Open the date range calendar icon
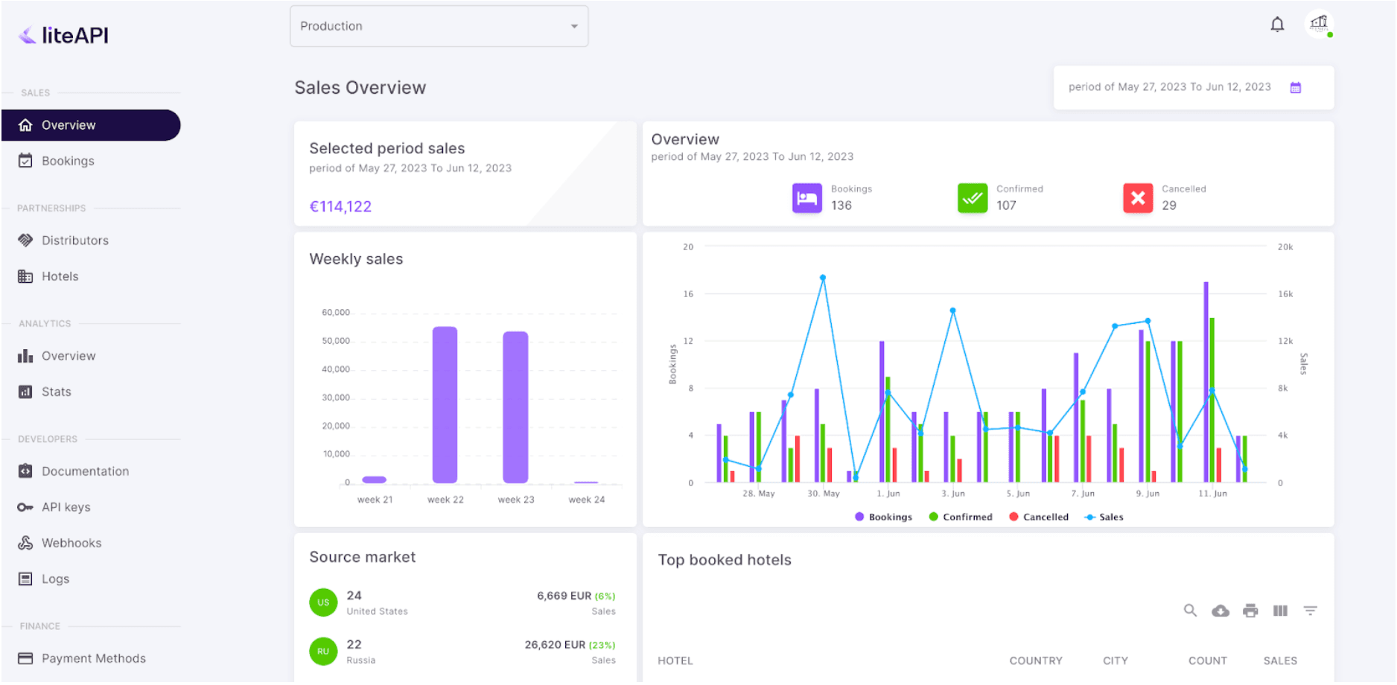 1296,88
